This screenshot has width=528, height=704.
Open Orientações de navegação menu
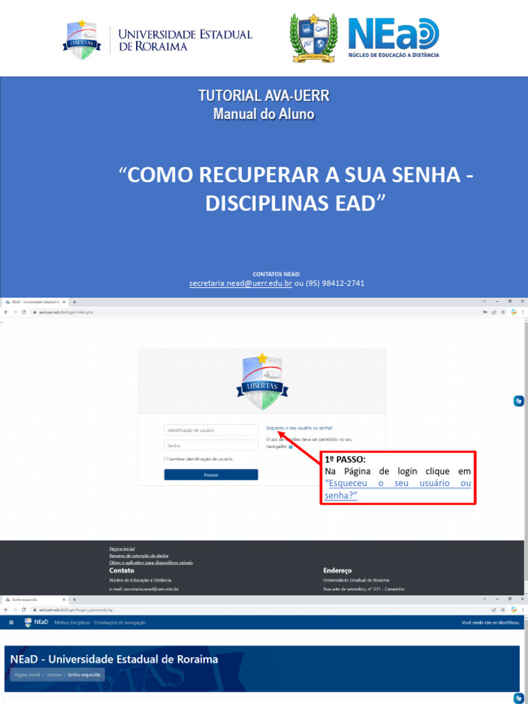pyautogui.click(x=120, y=623)
